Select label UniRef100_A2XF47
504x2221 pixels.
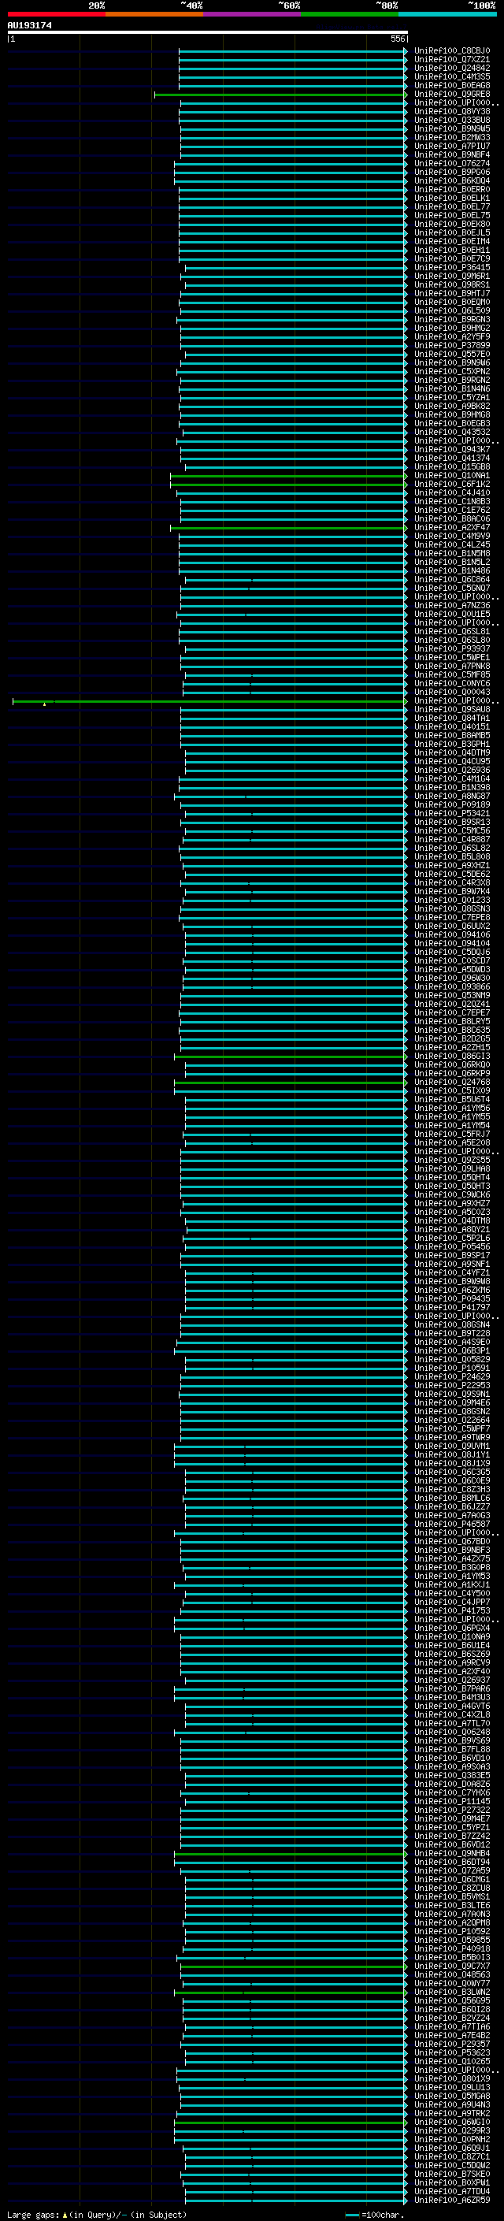[451, 527]
